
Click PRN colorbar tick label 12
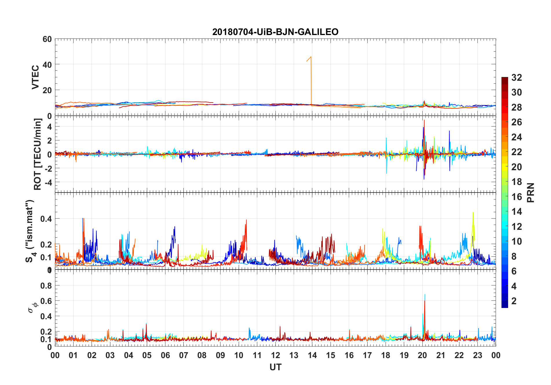click(x=517, y=226)
